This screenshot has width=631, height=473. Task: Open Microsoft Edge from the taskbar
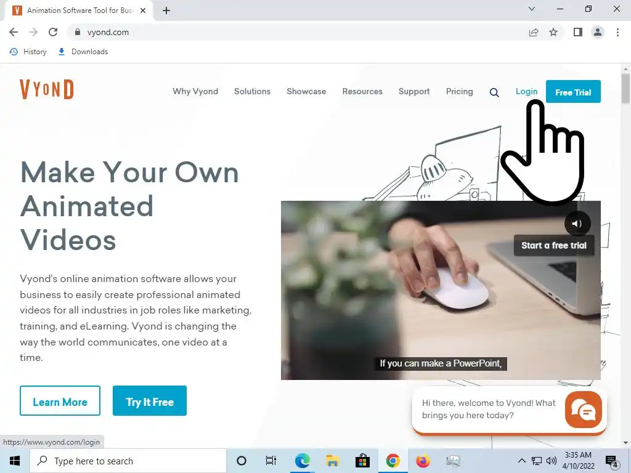(x=302, y=461)
